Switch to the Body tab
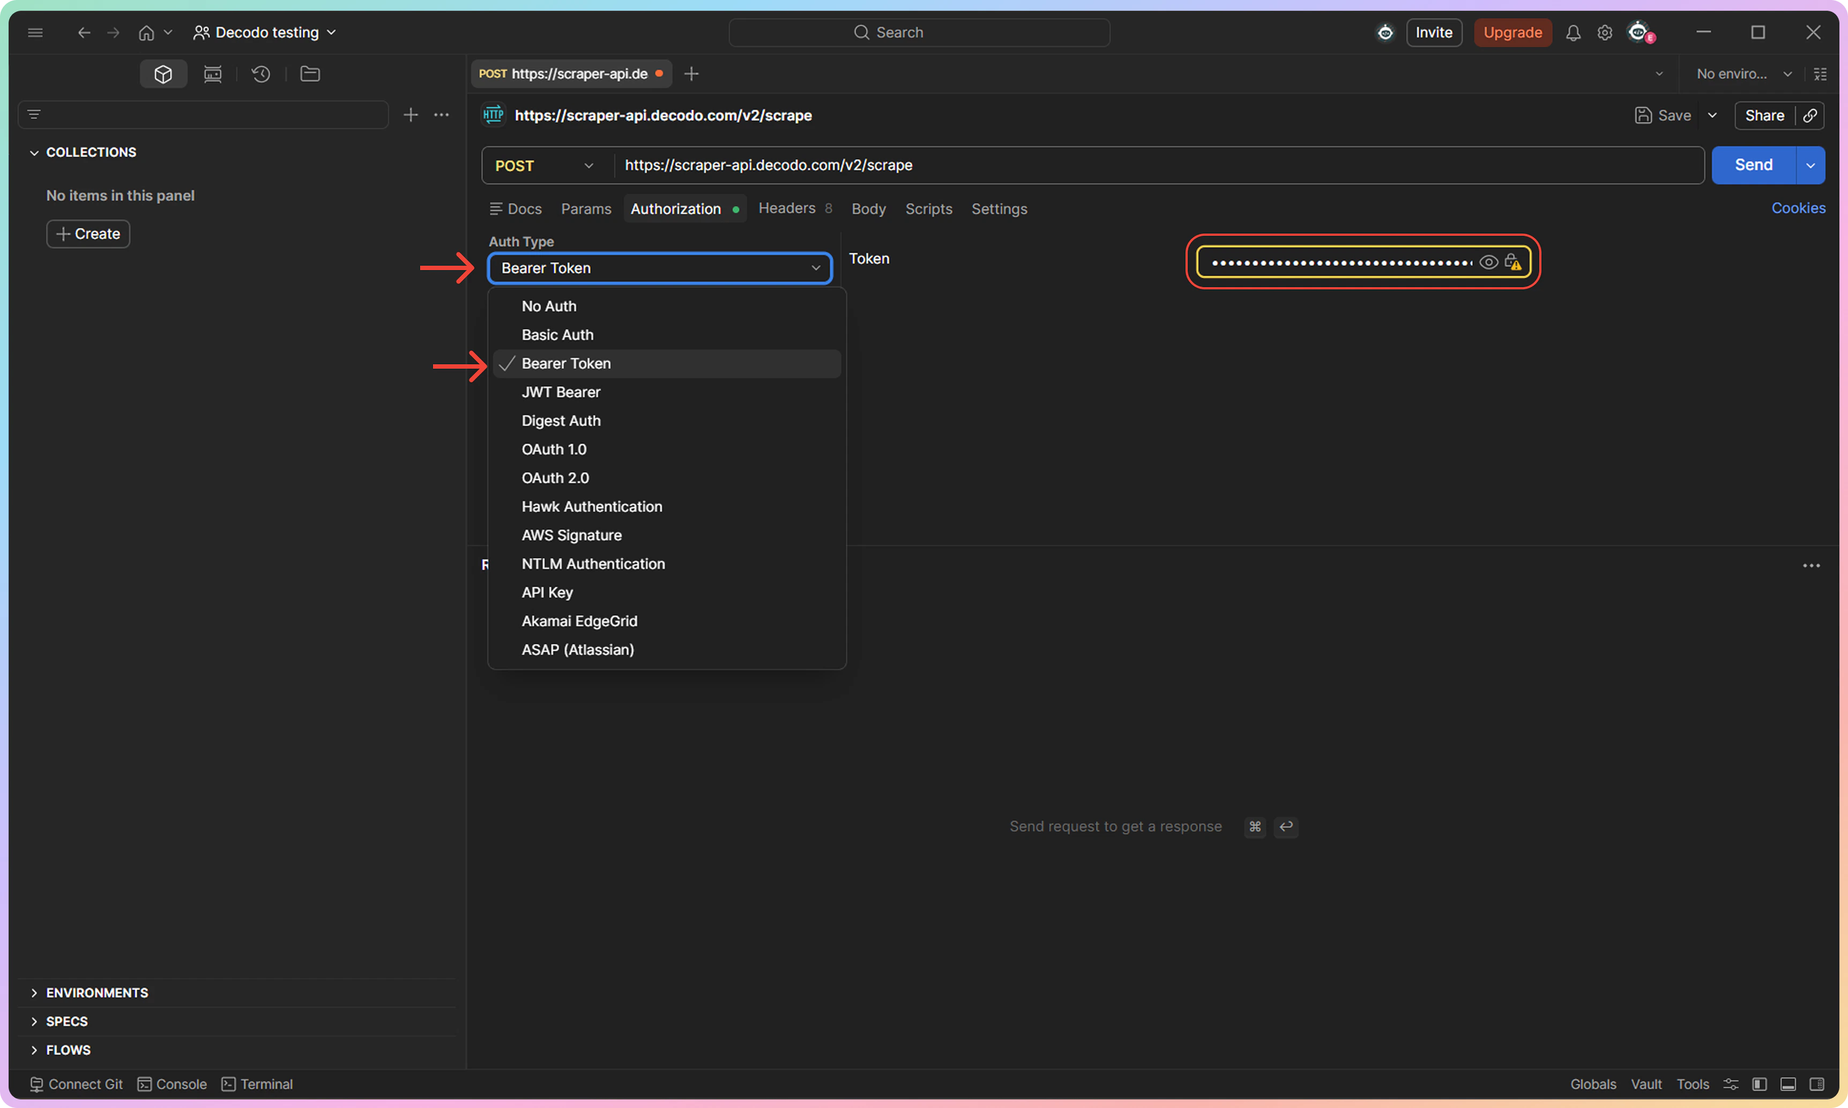This screenshot has height=1108, width=1848. pyautogui.click(x=868, y=209)
